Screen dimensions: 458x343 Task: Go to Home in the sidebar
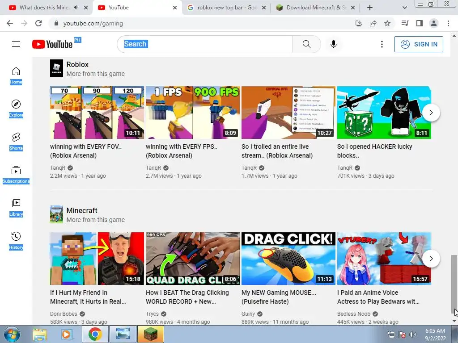coord(16,75)
